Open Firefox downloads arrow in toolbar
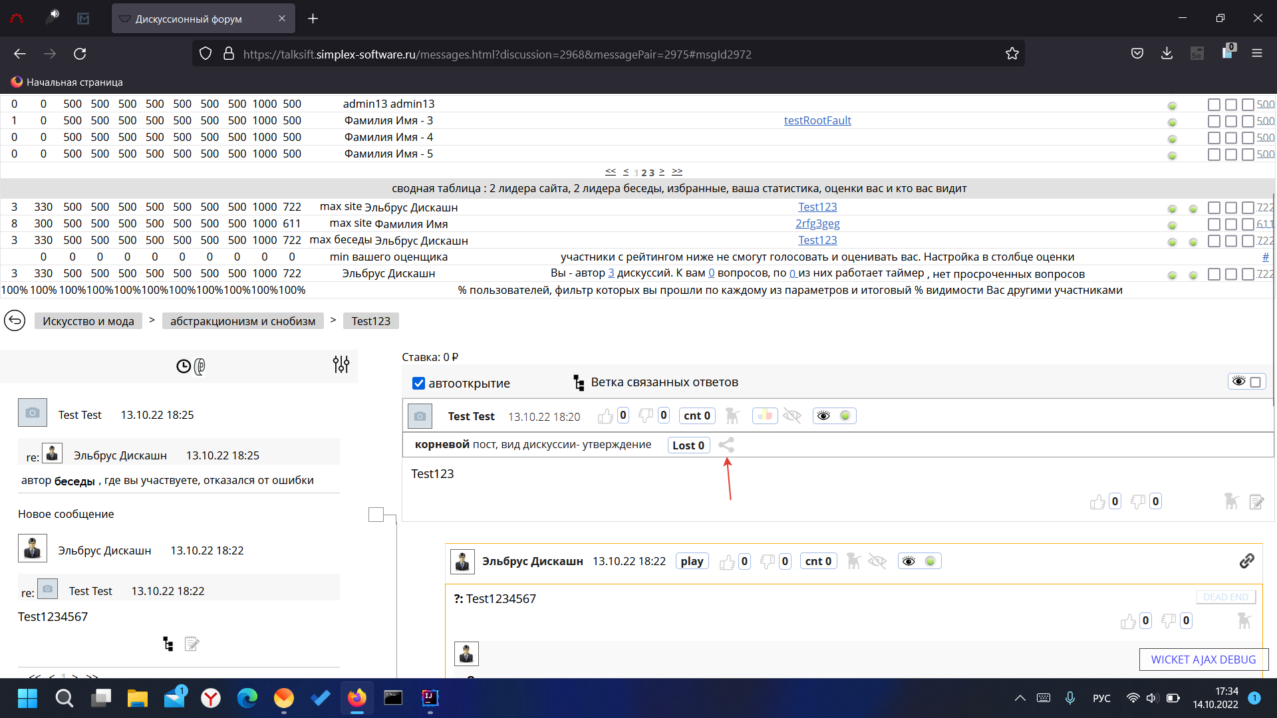 [x=1167, y=54]
